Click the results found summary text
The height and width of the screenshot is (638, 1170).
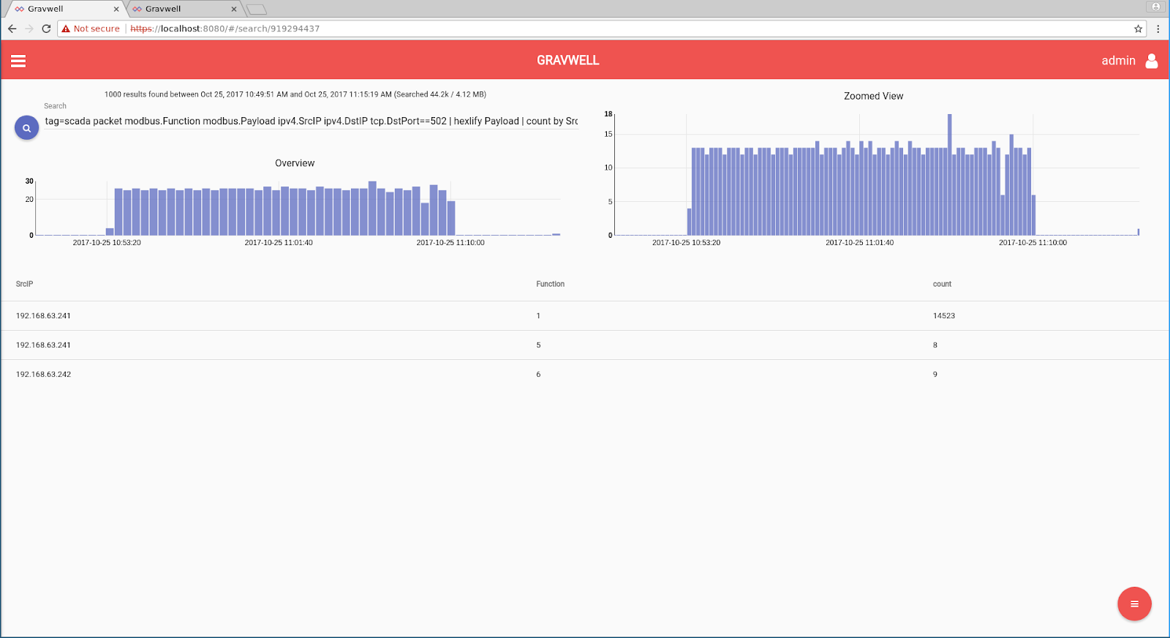point(295,94)
